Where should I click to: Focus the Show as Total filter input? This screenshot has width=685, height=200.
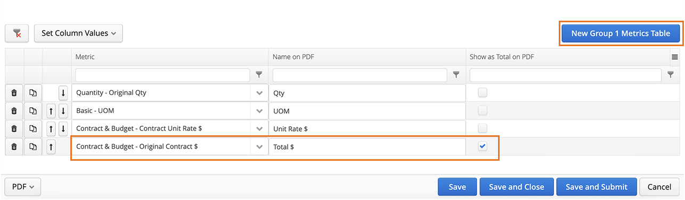pos(565,75)
